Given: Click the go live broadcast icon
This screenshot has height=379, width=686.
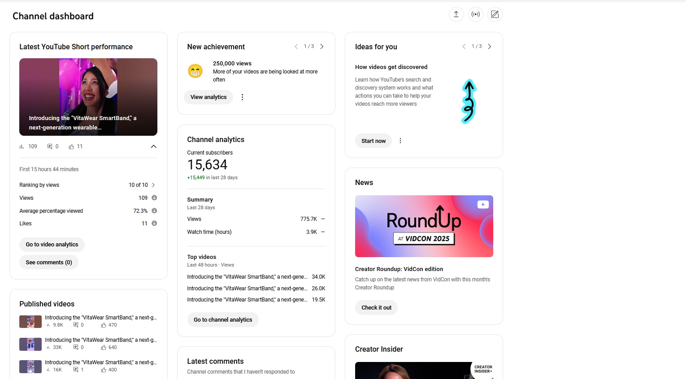Looking at the screenshot, I should point(476,14).
